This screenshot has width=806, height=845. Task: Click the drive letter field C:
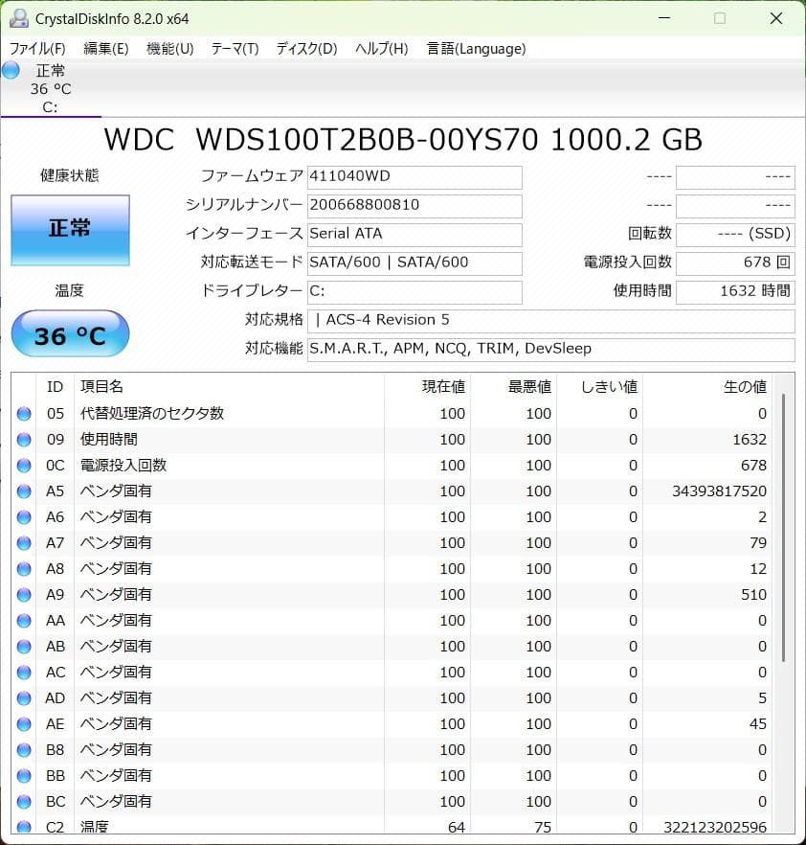click(x=414, y=292)
